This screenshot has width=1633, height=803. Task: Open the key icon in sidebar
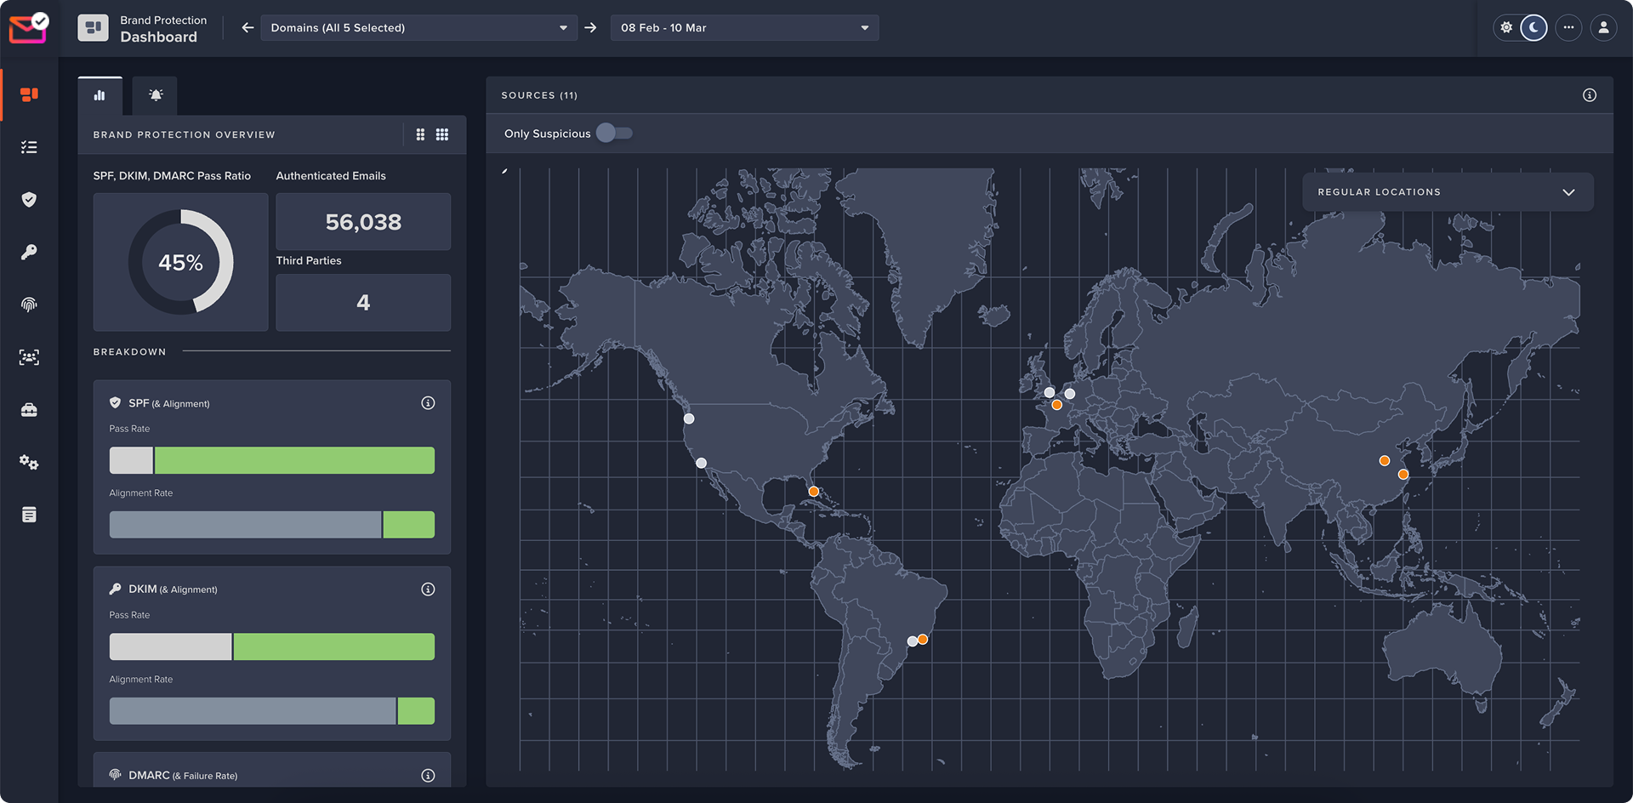click(29, 252)
